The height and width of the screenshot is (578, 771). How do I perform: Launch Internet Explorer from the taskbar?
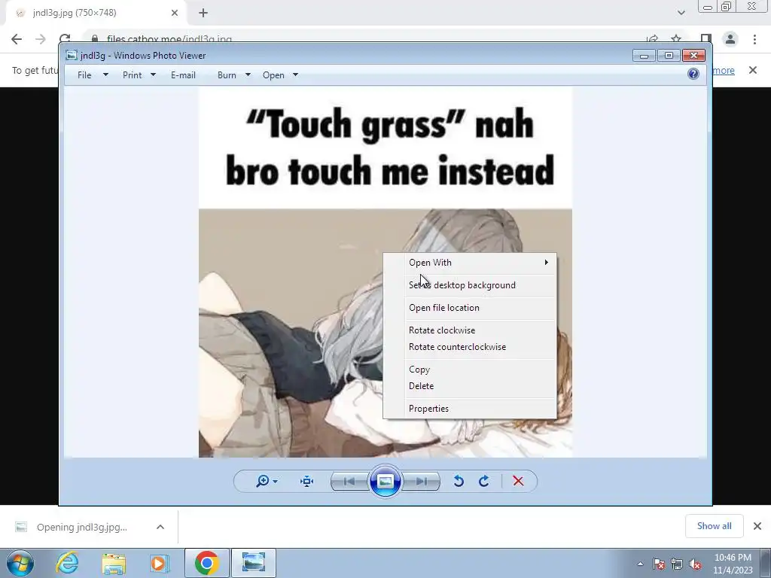67,563
